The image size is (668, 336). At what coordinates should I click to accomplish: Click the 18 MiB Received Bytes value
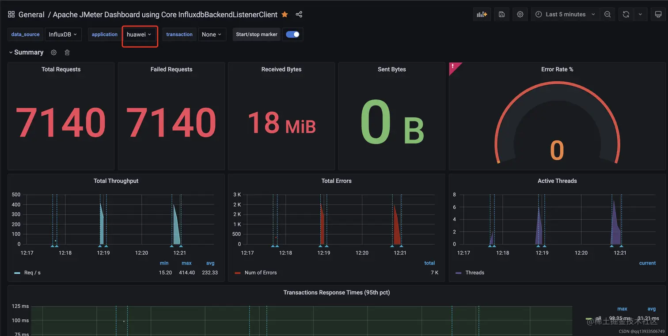pyautogui.click(x=281, y=123)
